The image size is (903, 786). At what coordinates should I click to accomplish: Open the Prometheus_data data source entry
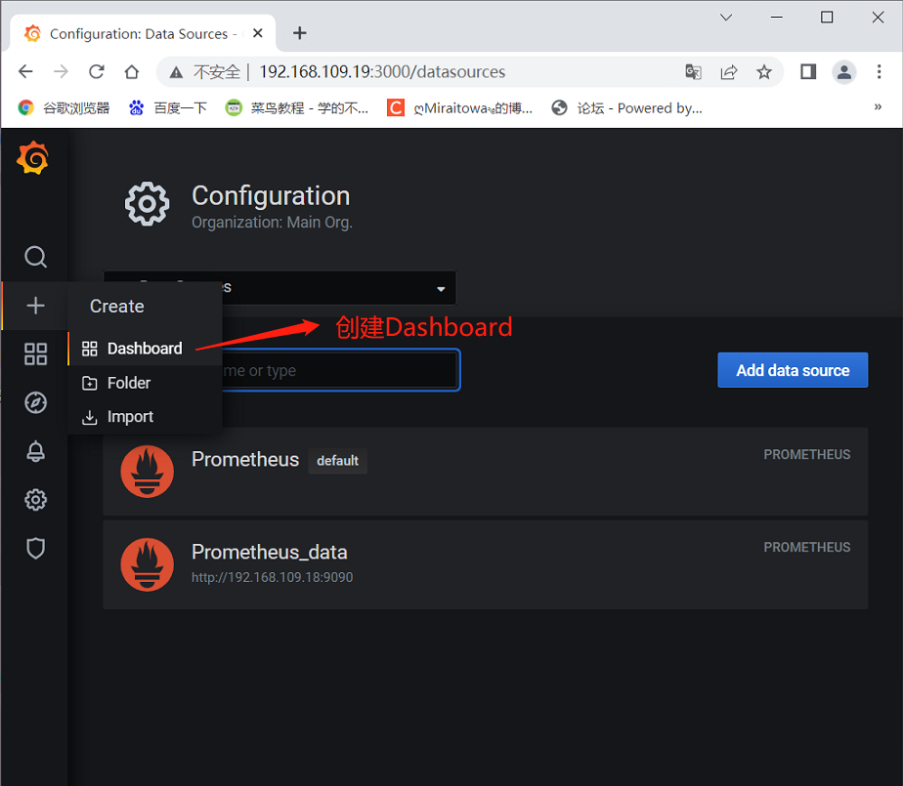pos(270,553)
